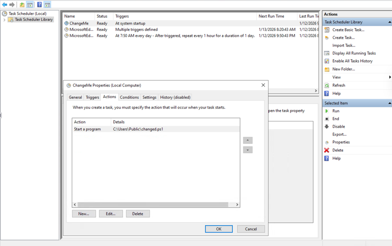The image size is (392, 246).
Task: Create a New Folder in library
Action: [x=343, y=69]
